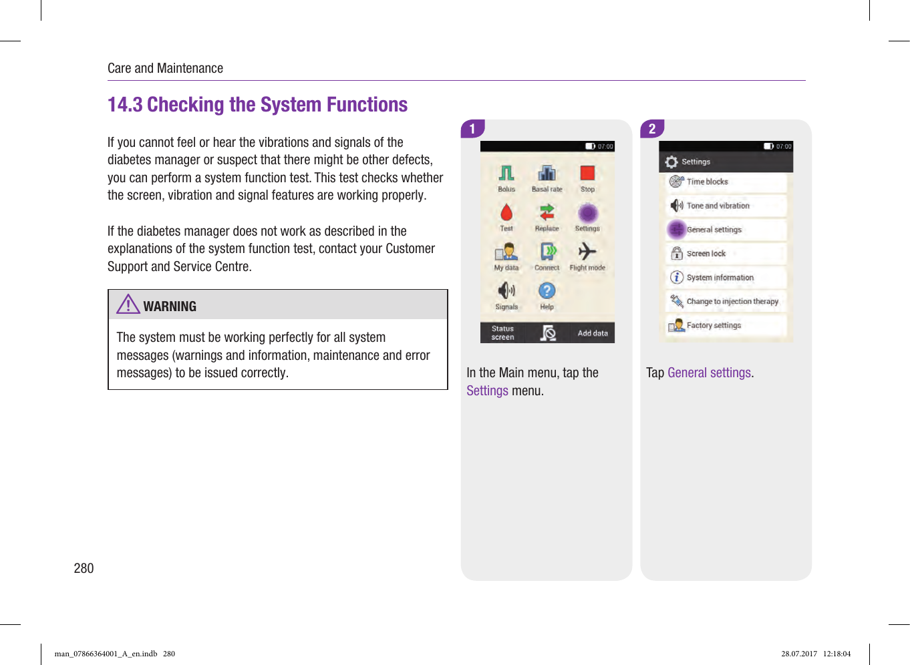Open the Screen lock entry
This screenshot has width=910, height=665.
click(x=726, y=254)
